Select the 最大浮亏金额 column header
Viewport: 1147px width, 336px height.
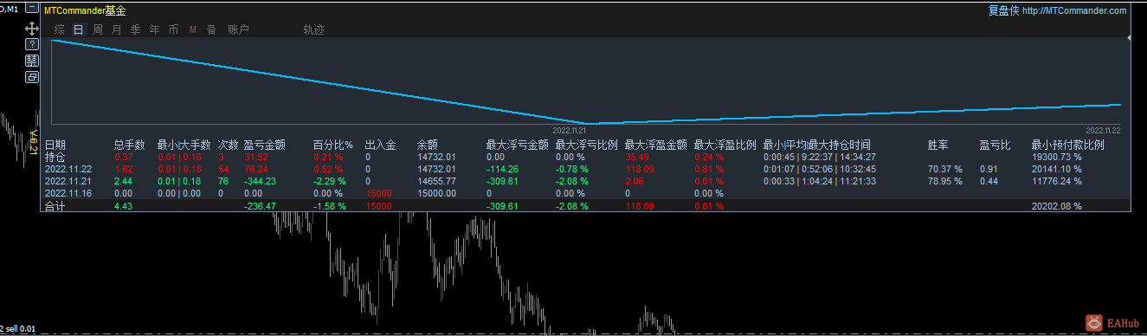[518, 145]
